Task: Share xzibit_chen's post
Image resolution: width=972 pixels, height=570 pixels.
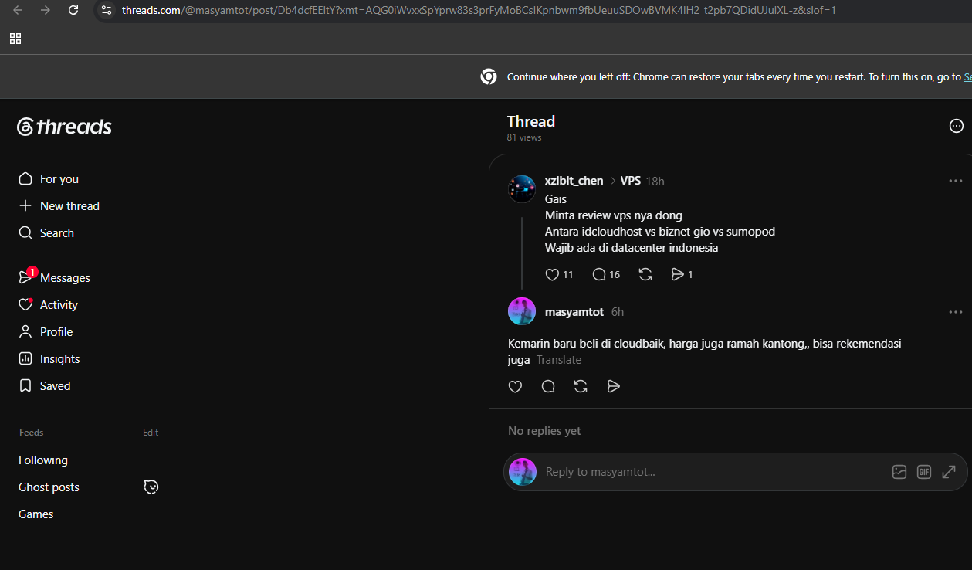Action: pyautogui.click(x=682, y=274)
